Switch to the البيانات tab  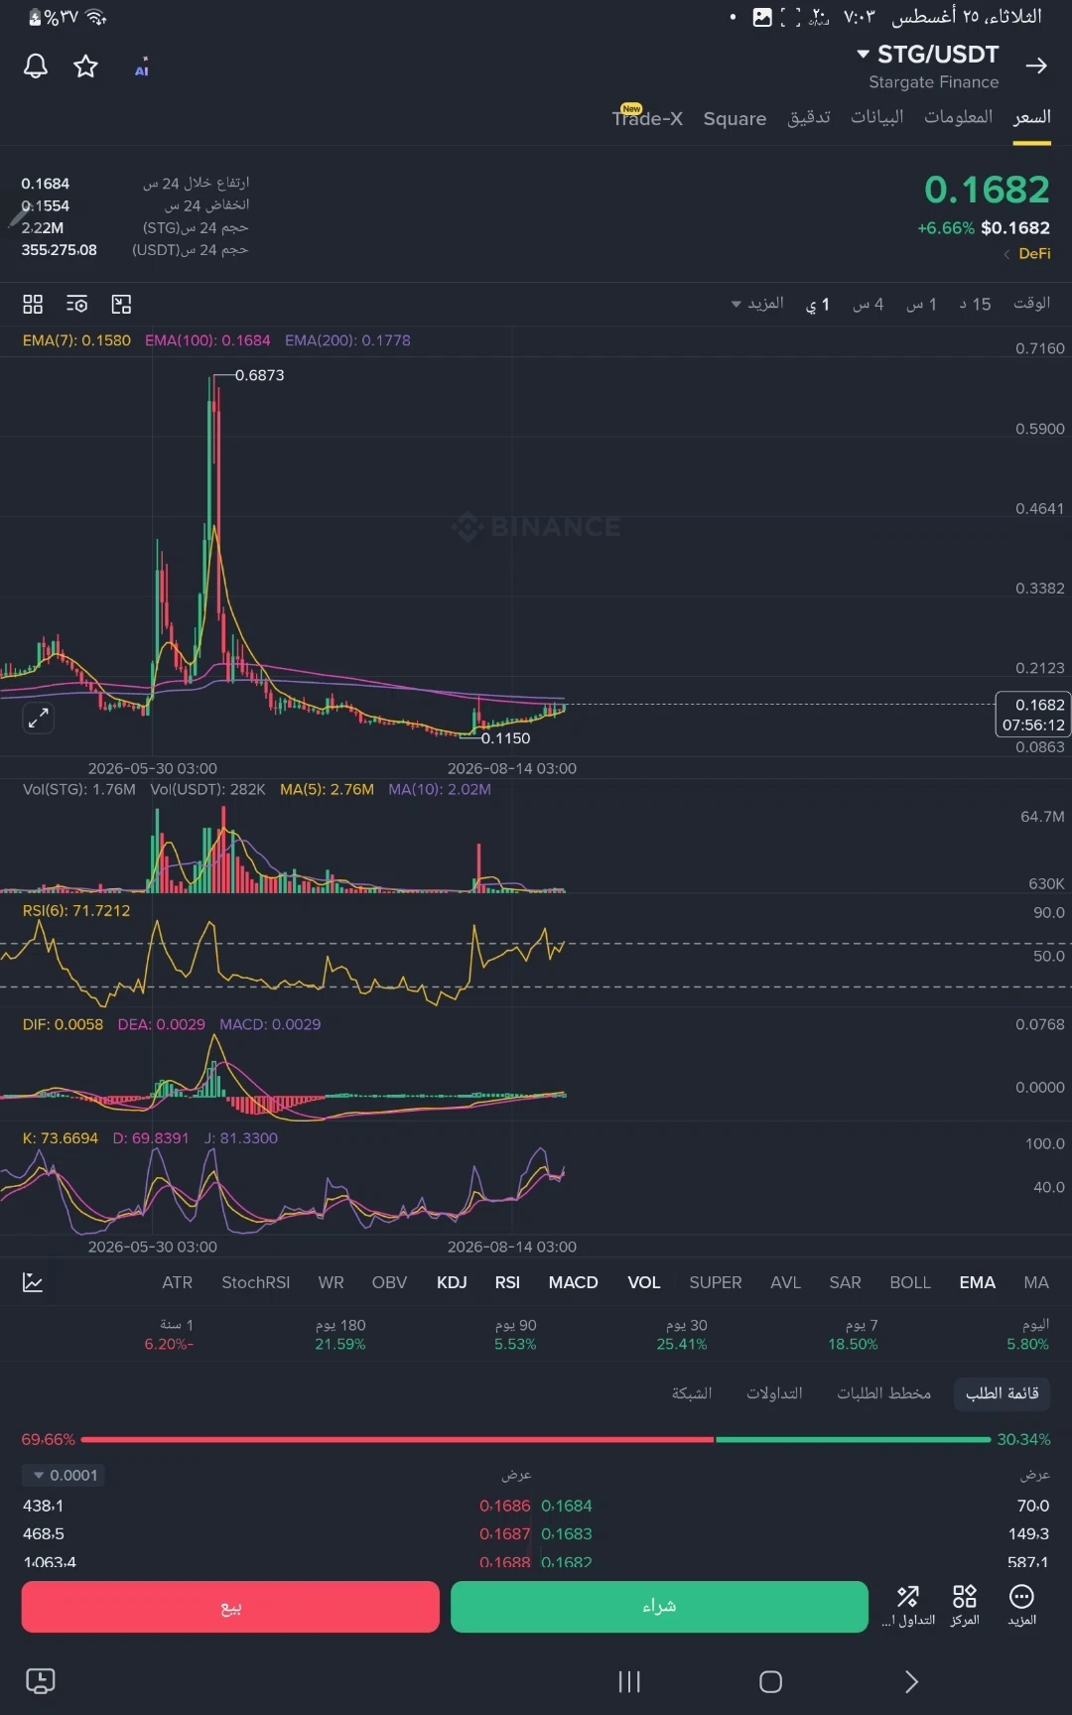[877, 117]
